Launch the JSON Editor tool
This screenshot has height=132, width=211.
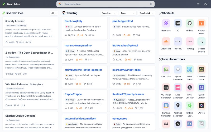point(189,69)
